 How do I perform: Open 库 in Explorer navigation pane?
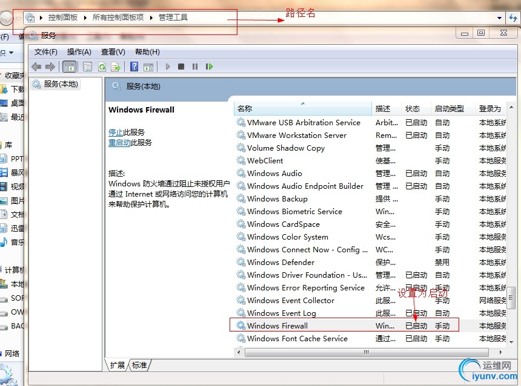8,145
